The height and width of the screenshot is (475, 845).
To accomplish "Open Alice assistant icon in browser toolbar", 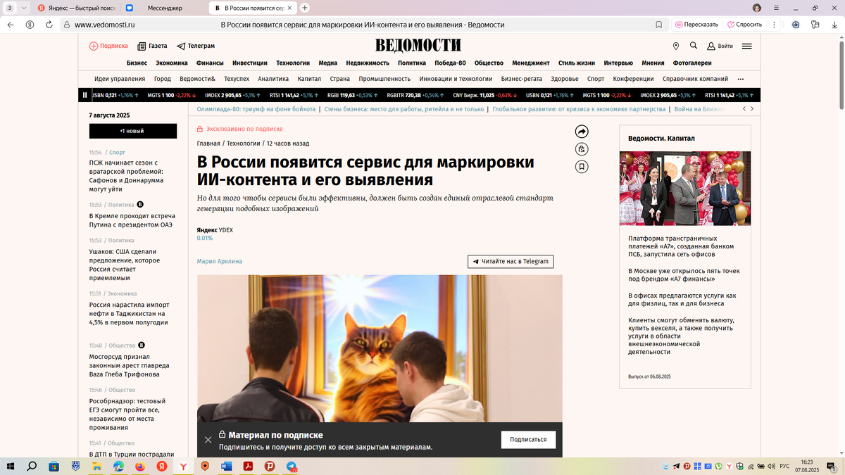I will [795, 23].
